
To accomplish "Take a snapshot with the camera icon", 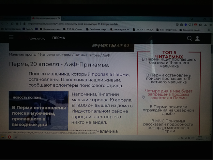I will [x=181, y=25].
